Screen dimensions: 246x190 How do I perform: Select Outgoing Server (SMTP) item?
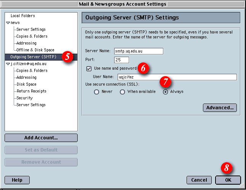pyautogui.click(x=33, y=57)
